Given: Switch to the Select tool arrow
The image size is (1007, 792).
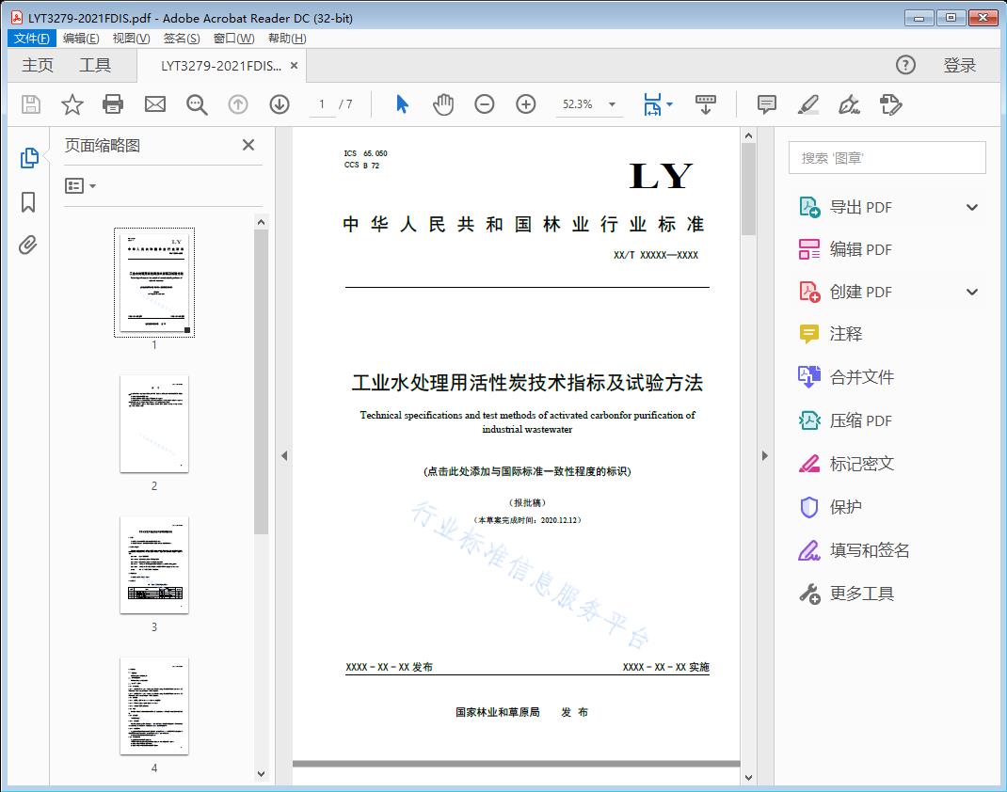Looking at the screenshot, I should click(400, 104).
